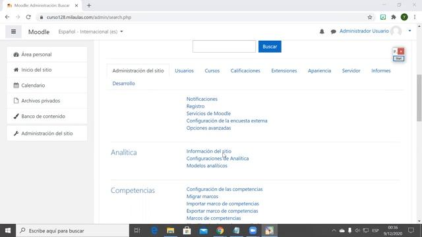
Task: Open Configuración de las competencias link
Action: point(224,189)
